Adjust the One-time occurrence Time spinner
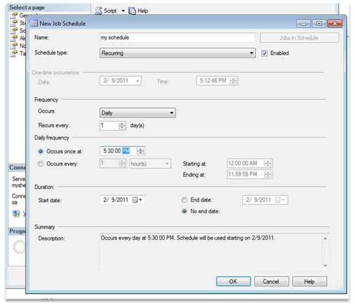 tap(233, 81)
